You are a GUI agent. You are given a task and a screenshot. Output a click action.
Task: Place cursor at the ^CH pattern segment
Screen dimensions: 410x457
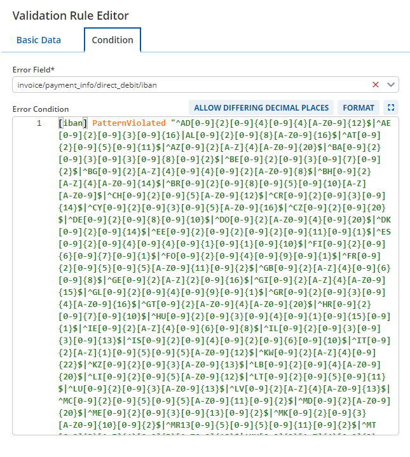click(x=115, y=196)
